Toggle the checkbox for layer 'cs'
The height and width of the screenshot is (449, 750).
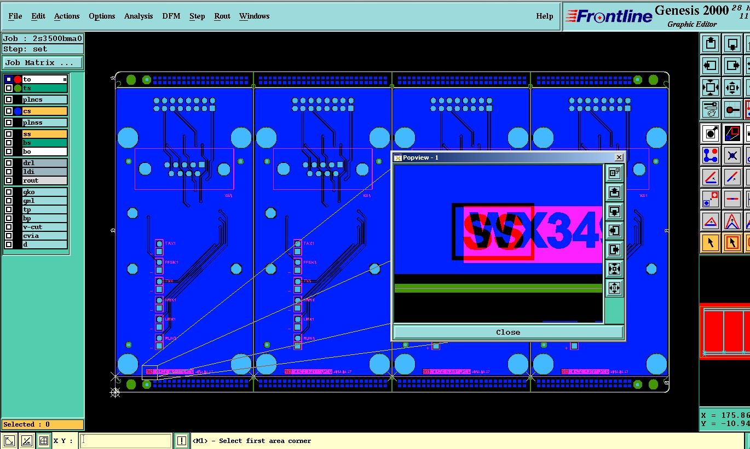8,111
